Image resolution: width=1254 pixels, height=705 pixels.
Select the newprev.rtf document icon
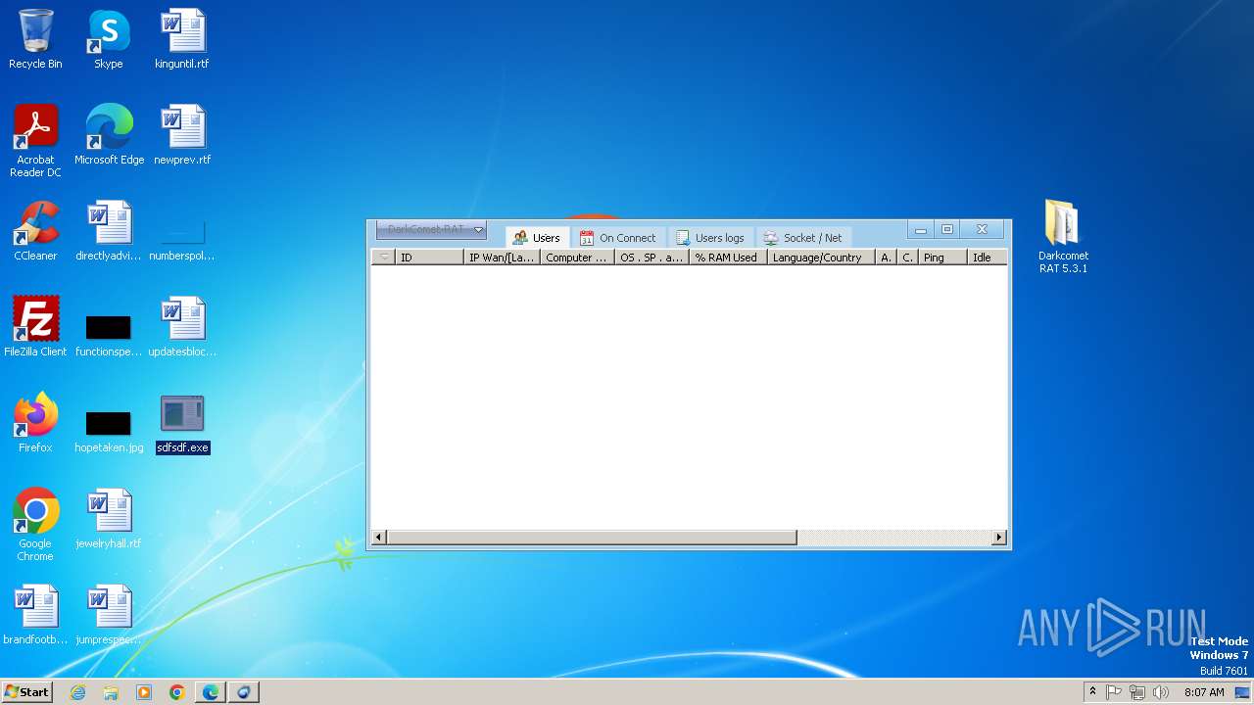coord(182,135)
